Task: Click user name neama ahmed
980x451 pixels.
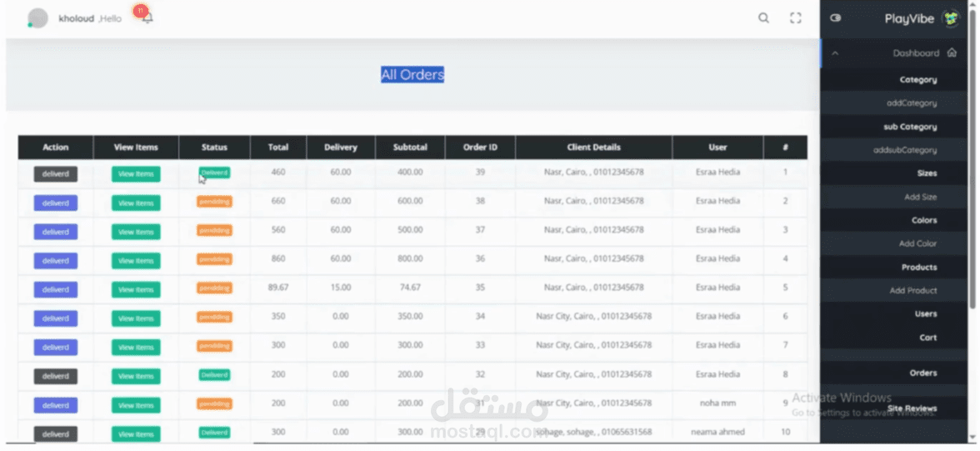Action: click(x=717, y=432)
